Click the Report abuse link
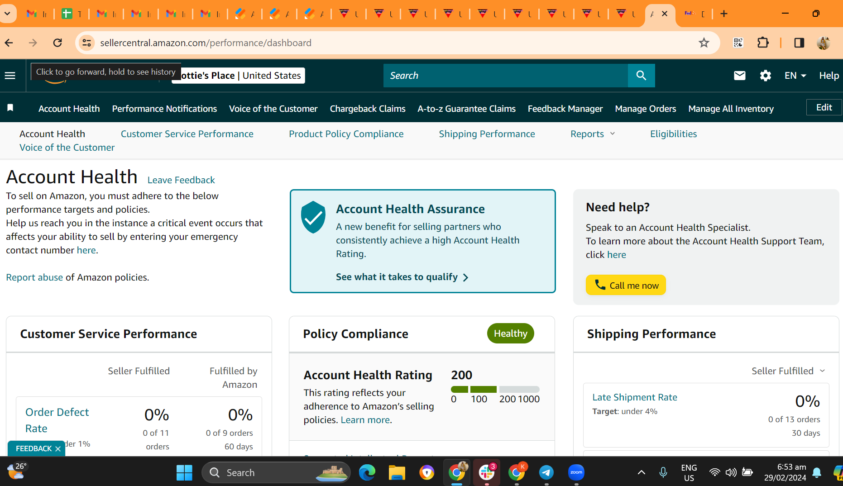This screenshot has width=843, height=486. tap(34, 277)
